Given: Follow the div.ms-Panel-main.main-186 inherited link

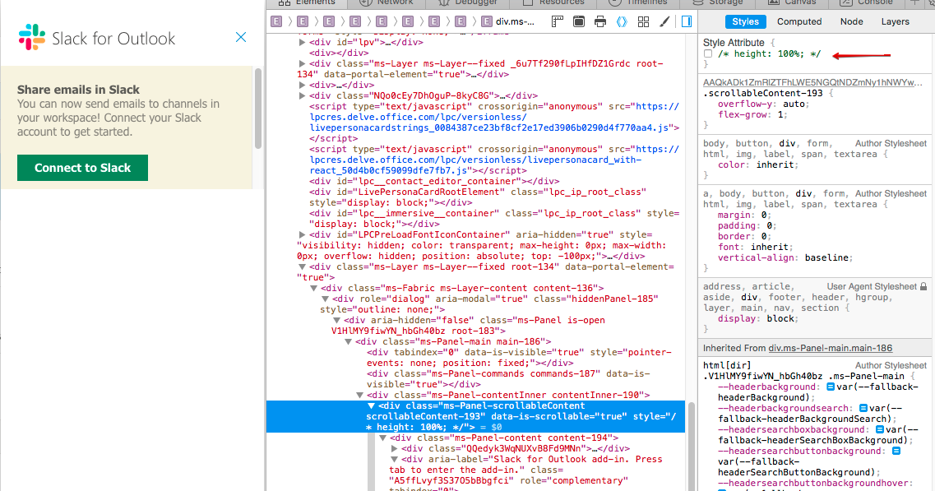Looking at the screenshot, I should [x=830, y=348].
